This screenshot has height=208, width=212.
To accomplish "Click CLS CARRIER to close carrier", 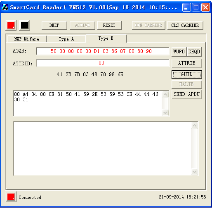I will click(185, 25).
